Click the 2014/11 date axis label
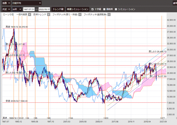The image size is (177, 125). pos(131,122)
